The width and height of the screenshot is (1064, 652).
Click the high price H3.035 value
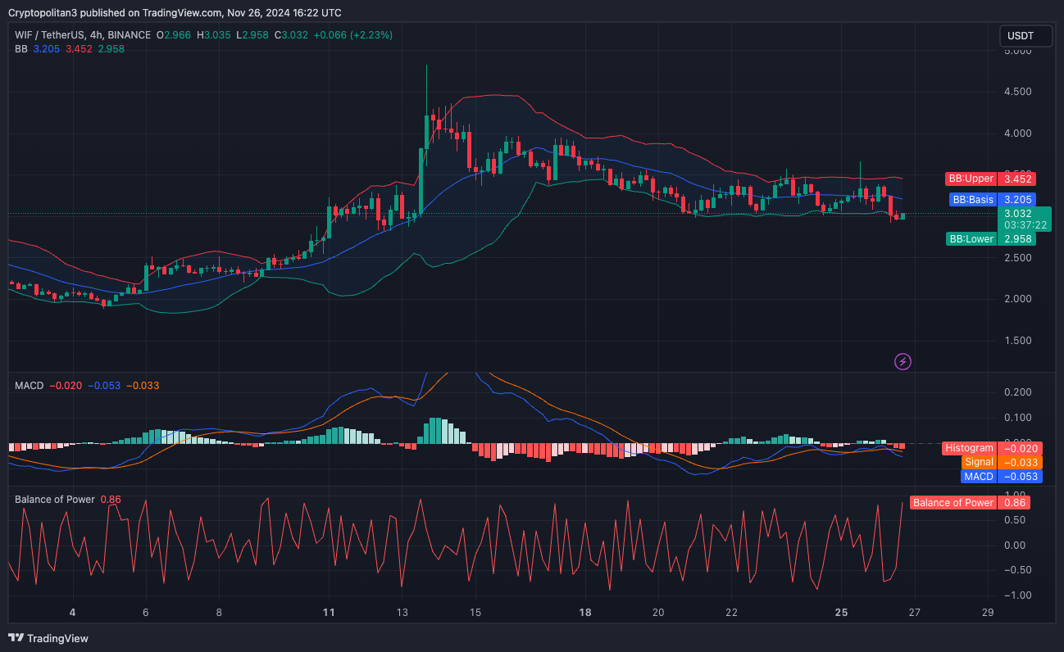point(214,35)
